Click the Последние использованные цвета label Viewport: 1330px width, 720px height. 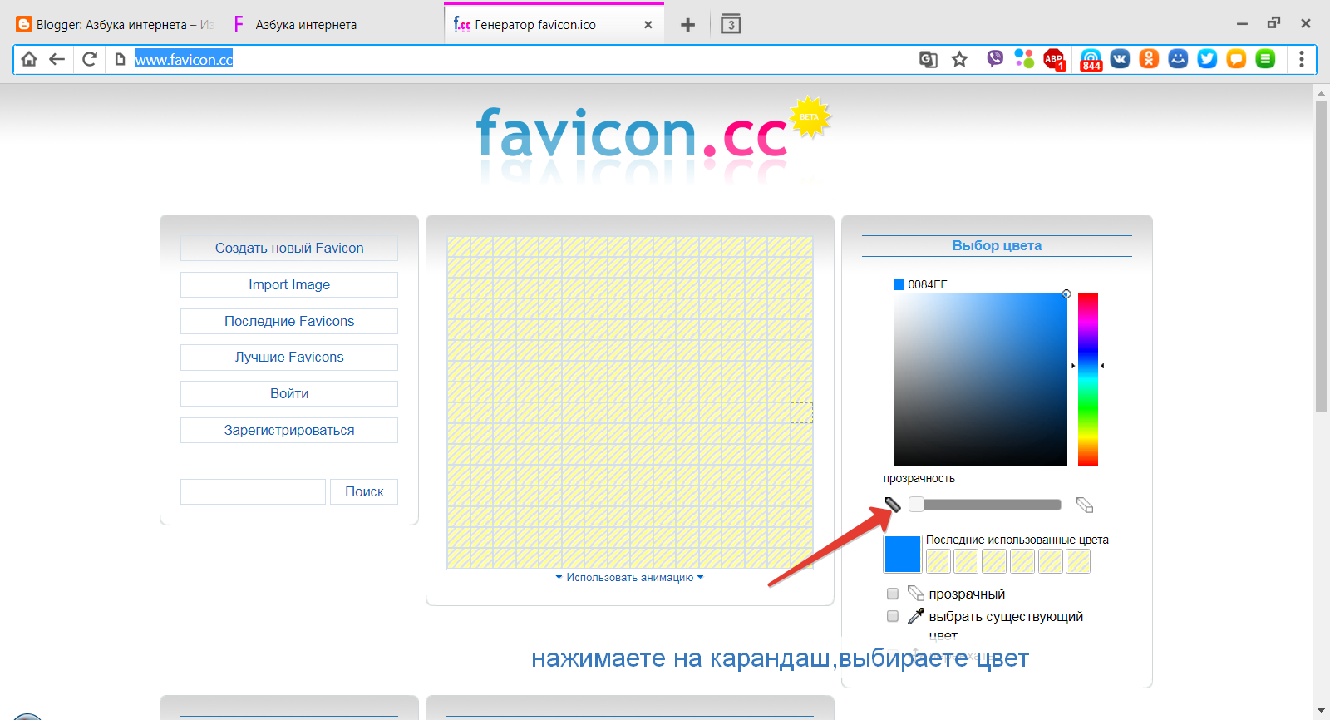pyautogui.click(x=1017, y=540)
